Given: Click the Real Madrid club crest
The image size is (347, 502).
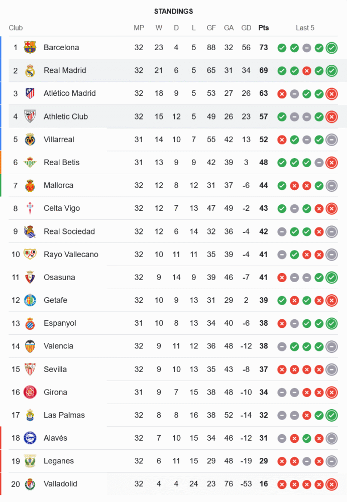Looking at the screenshot, I should pos(30,71).
